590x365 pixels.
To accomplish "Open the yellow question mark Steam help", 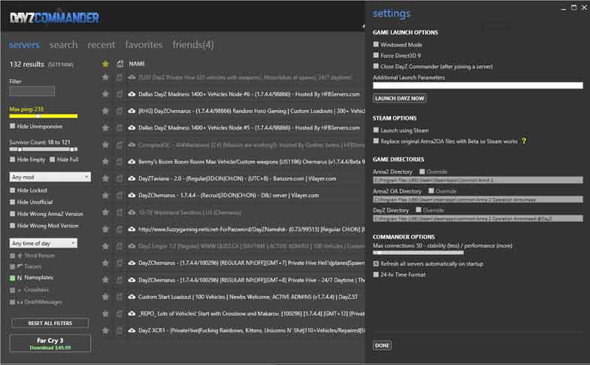I will [523, 141].
